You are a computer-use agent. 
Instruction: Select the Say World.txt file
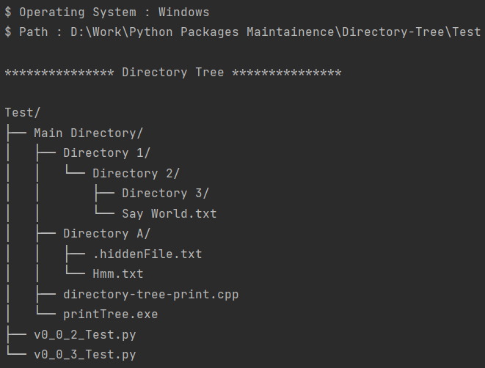[x=169, y=213]
